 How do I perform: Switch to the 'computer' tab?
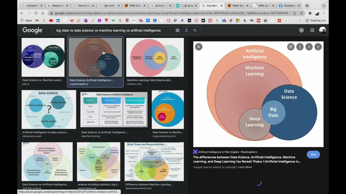(32, 5)
